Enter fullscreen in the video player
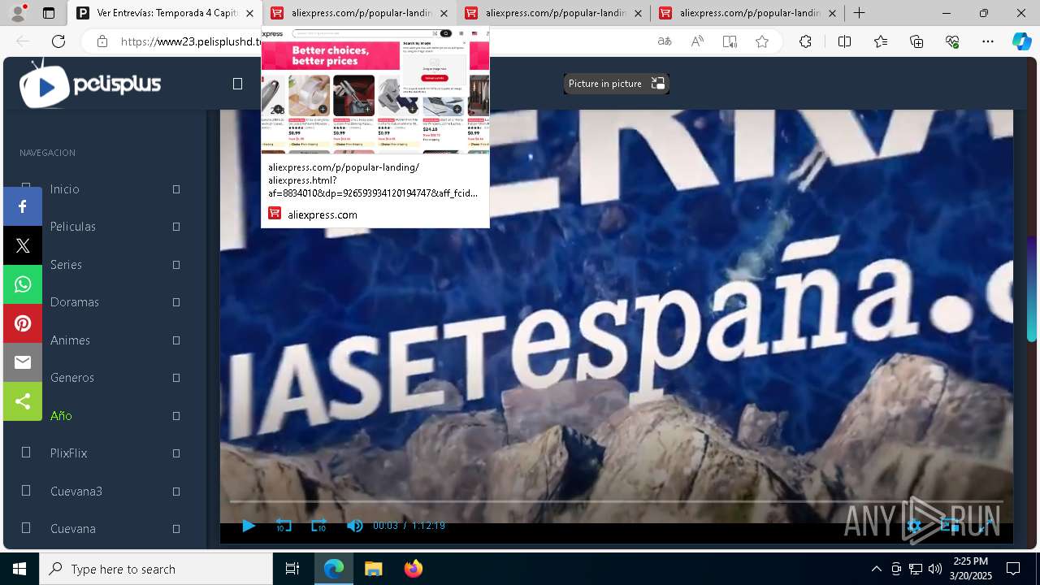 coord(986,526)
